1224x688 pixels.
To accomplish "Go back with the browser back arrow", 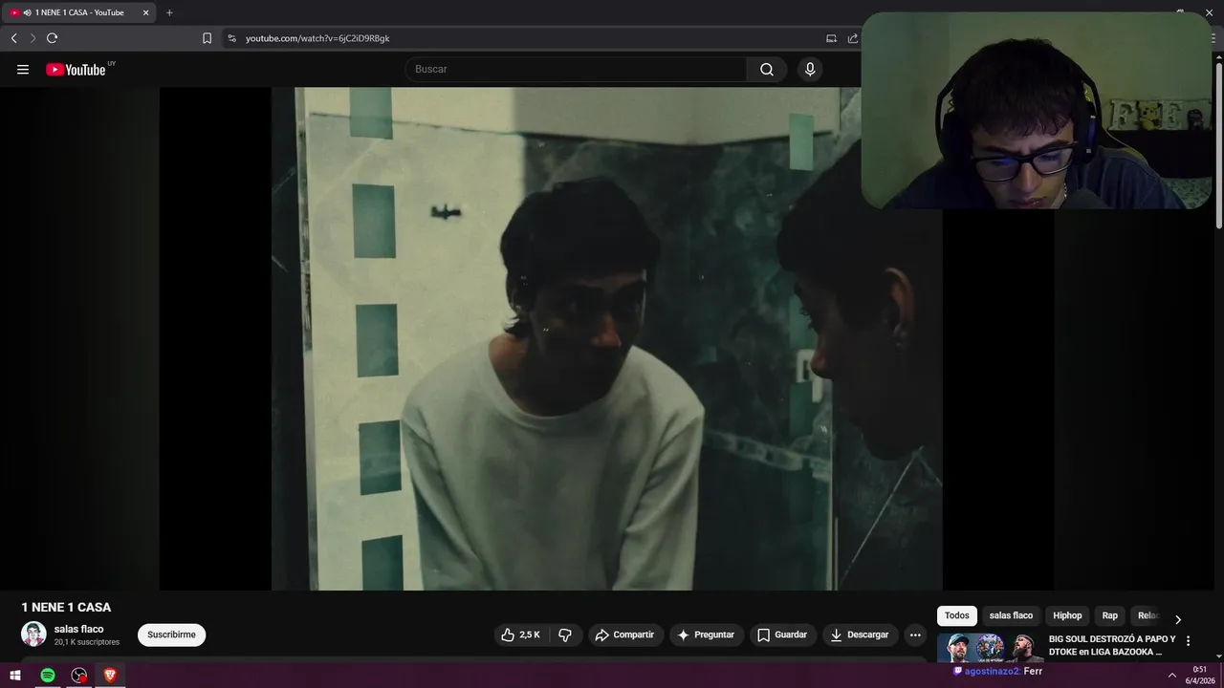I will [x=13, y=38].
